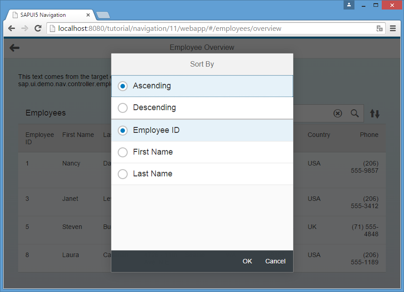Screen dimensions: 404x292
Task: Sort by Employee ID option
Action: coord(123,131)
